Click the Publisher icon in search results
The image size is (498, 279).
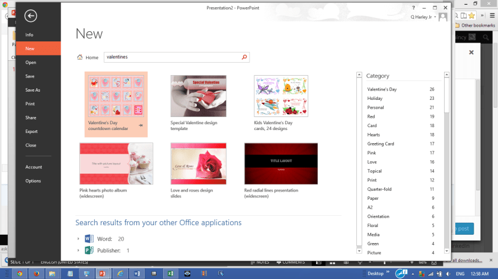pos(89,251)
